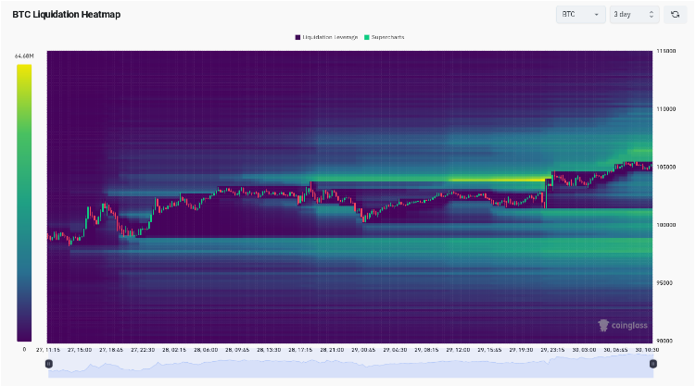Click the refresh chart icon

(676, 15)
